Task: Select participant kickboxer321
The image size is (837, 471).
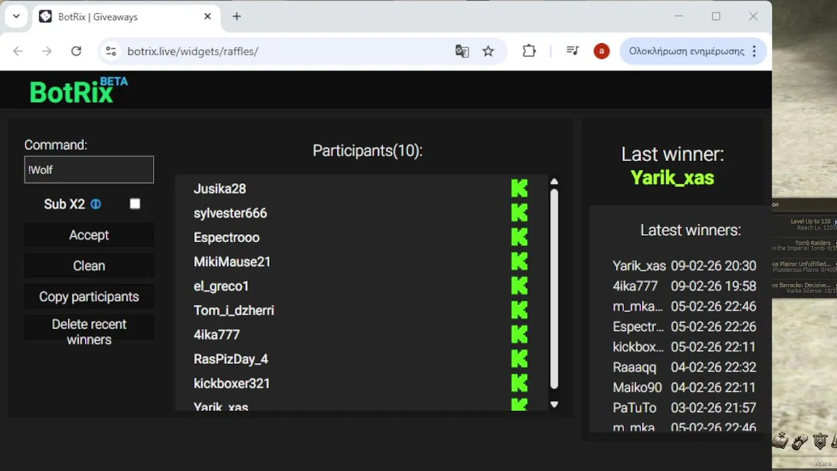Action: (231, 383)
